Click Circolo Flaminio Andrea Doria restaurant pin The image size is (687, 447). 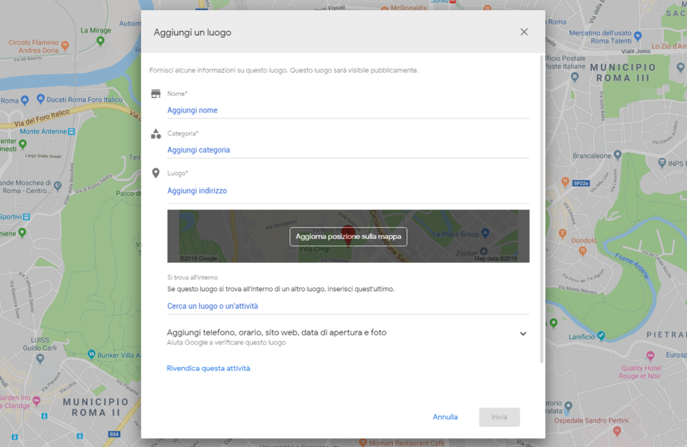pos(65,45)
